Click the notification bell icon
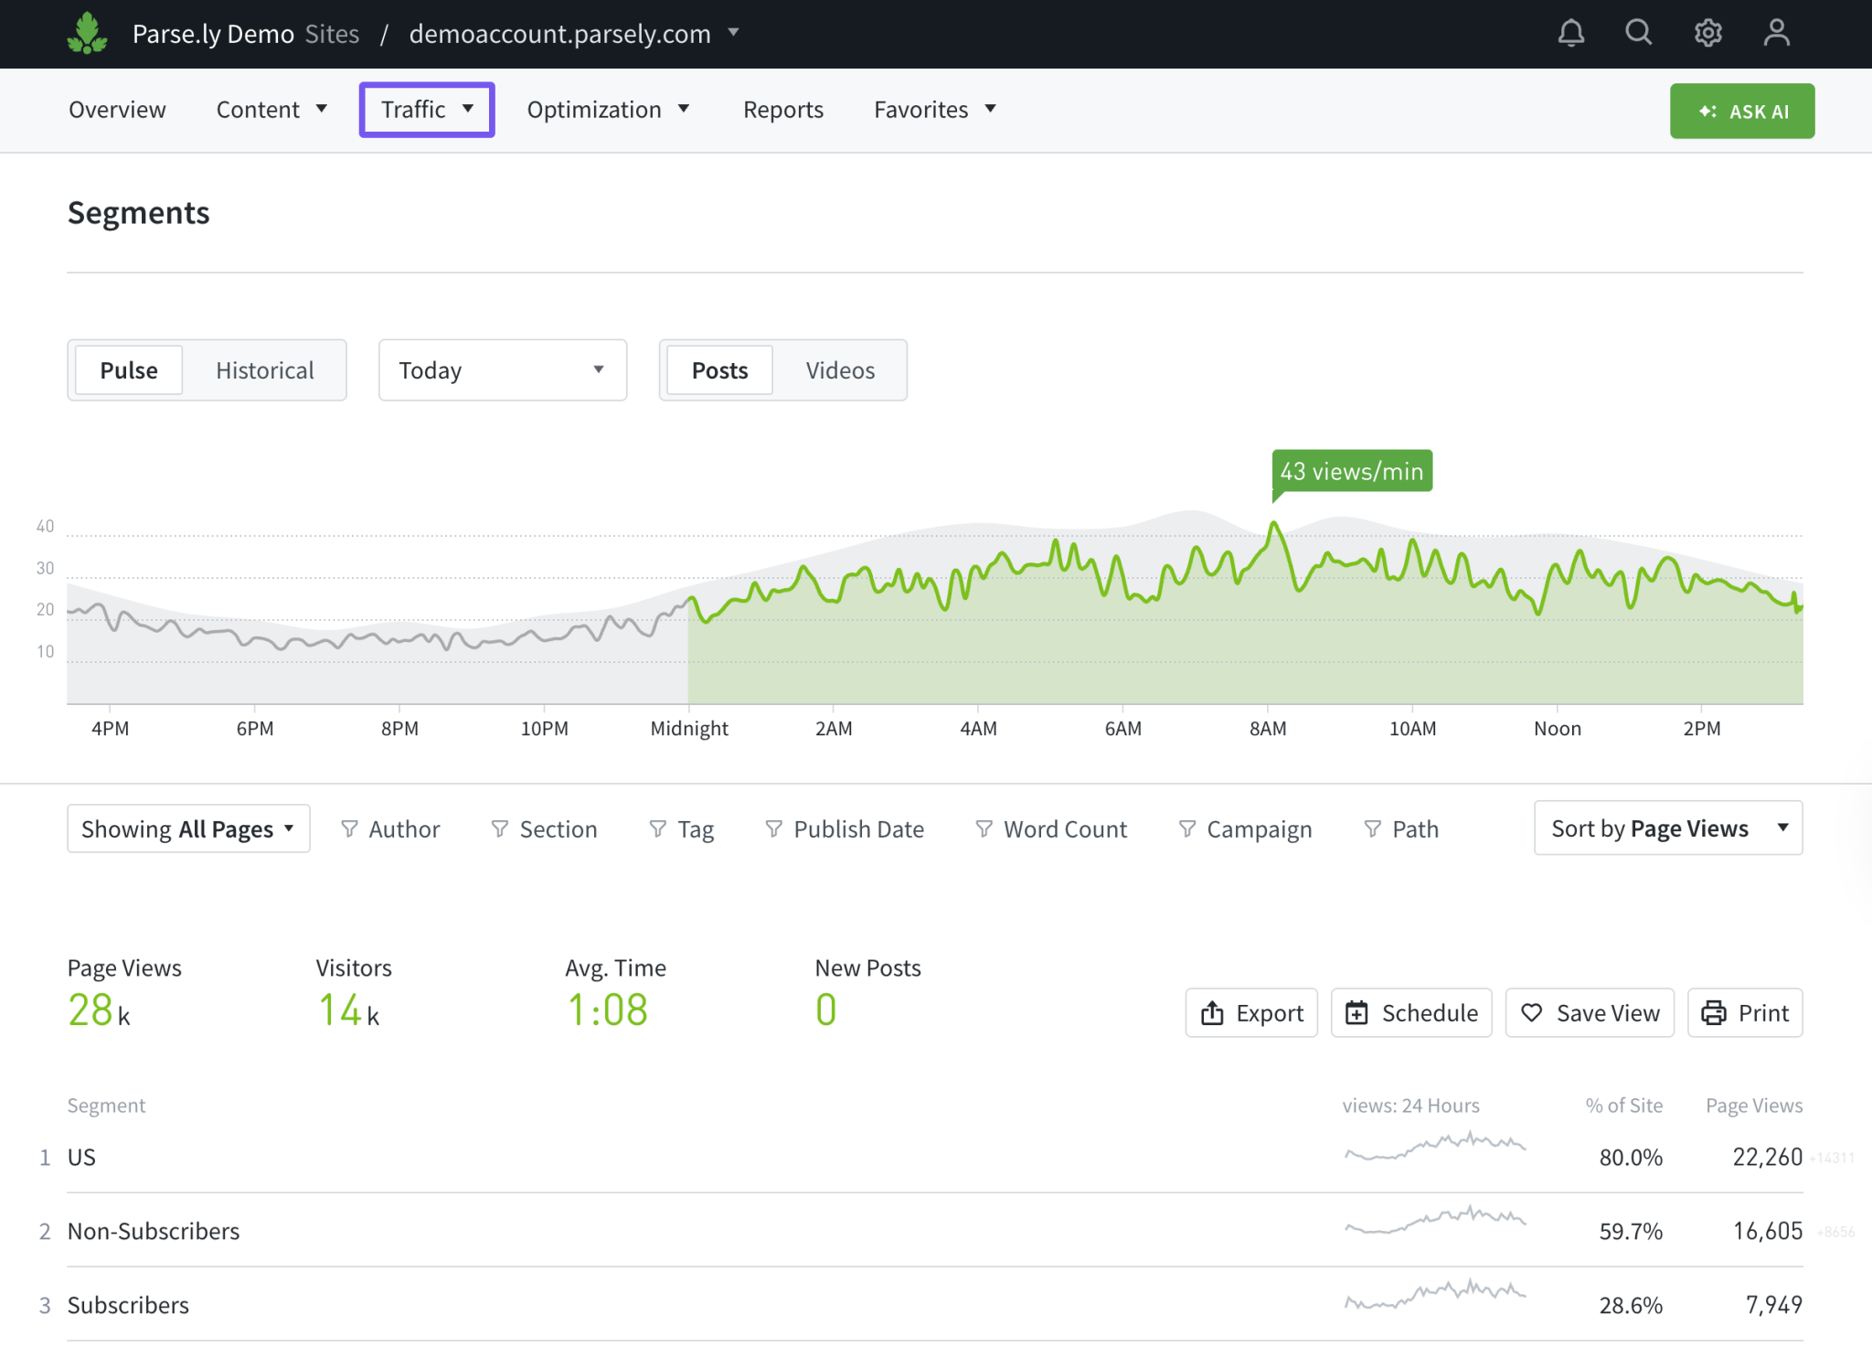This screenshot has width=1872, height=1357. tap(1570, 33)
